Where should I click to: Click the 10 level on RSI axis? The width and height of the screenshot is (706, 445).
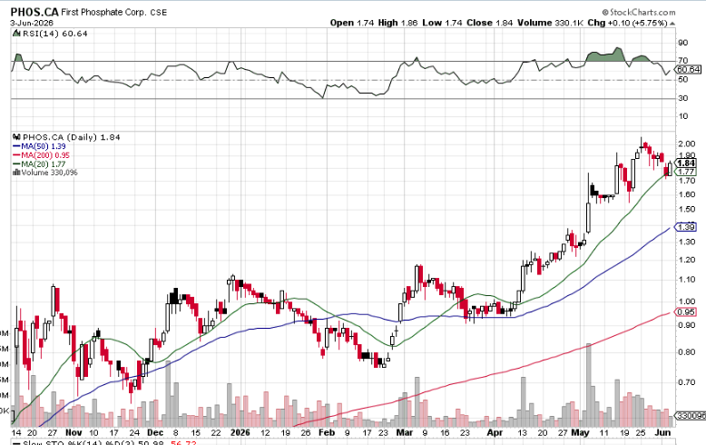pyautogui.click(x=683, y=116)
